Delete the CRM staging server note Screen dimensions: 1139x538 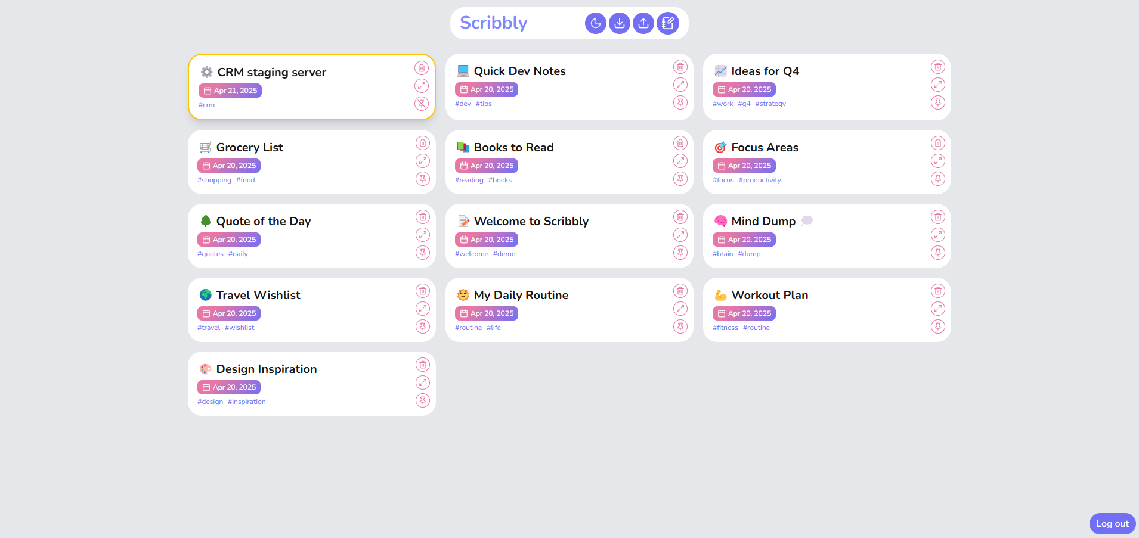click(x=422, y=68)
